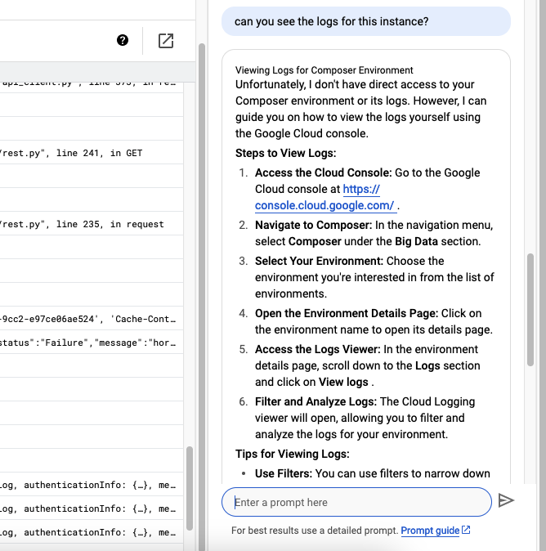
Task: Open the Prompt guide link
Action: point(436,531)
